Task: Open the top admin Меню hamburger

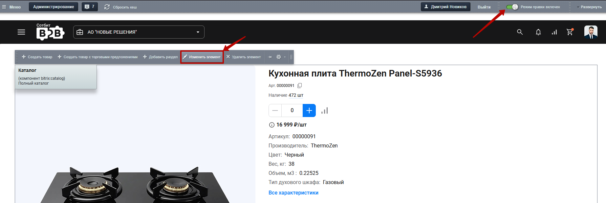Action: point(11,7)
